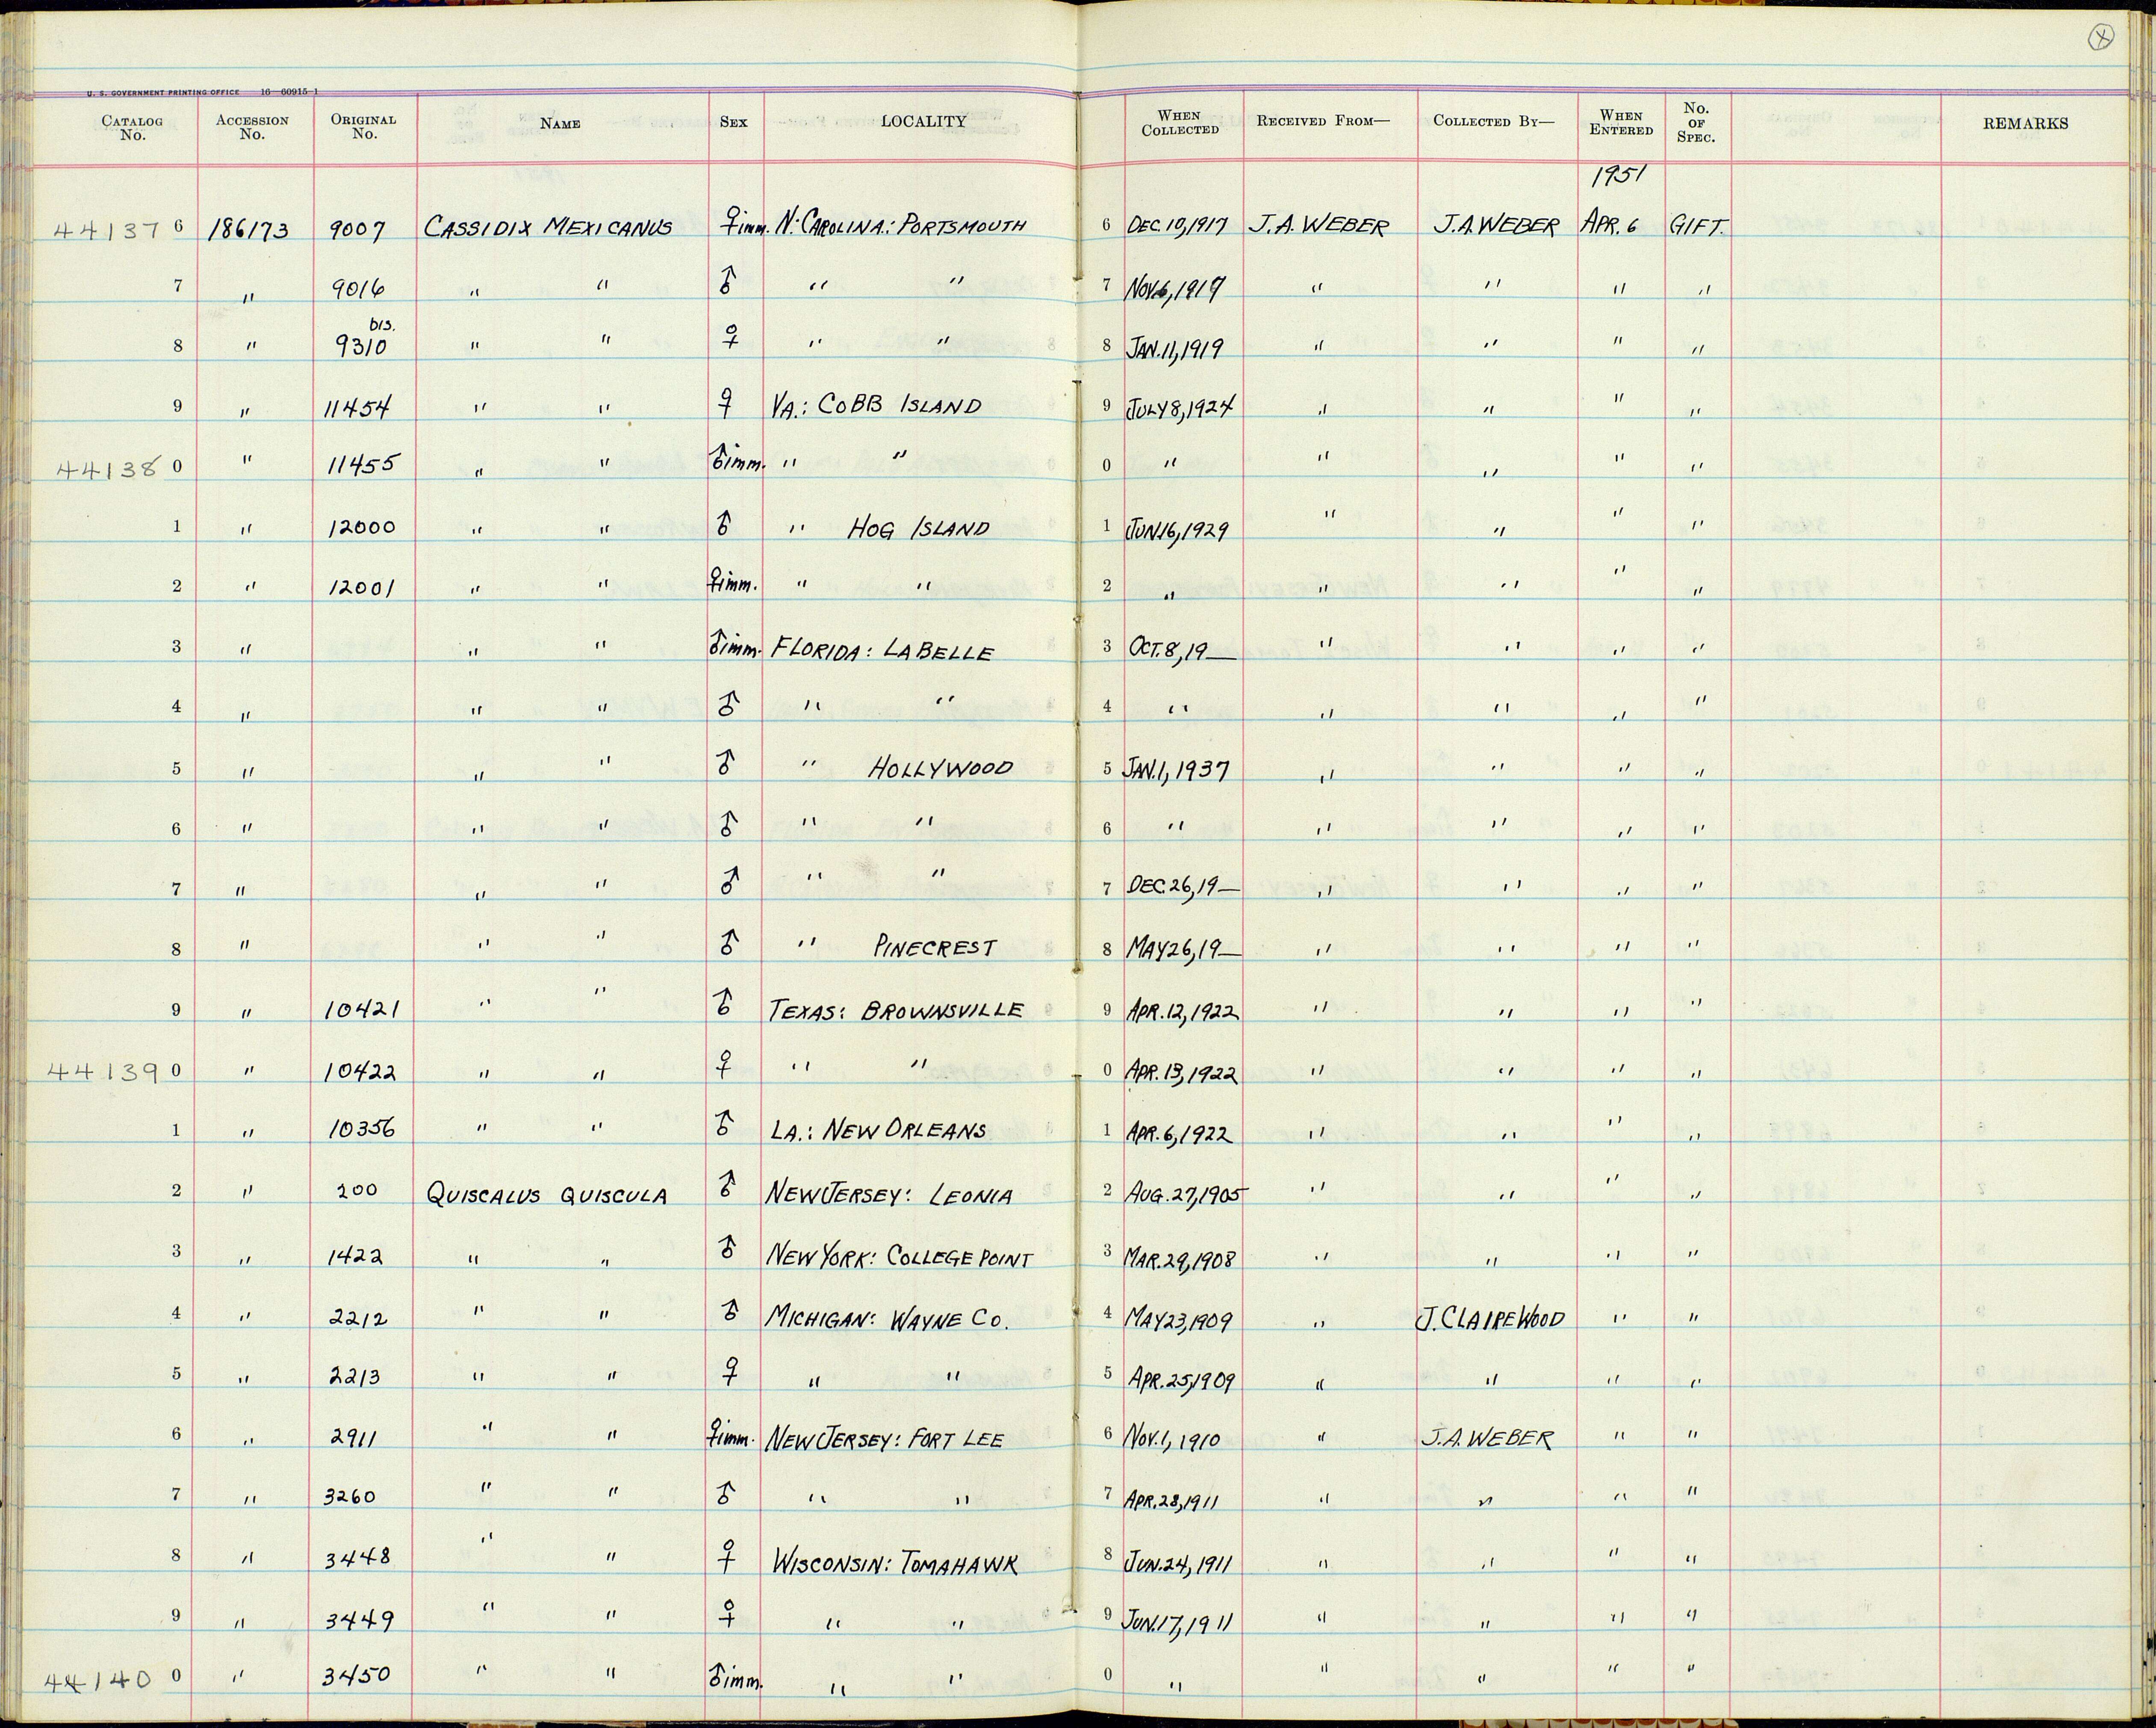2156x1728 pixels.
Task: Click the 'Catalog No.' column header
Action: tap(132, 128)
